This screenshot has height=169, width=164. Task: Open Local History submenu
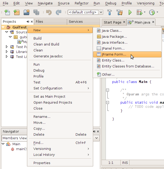(x=60, y=155)
